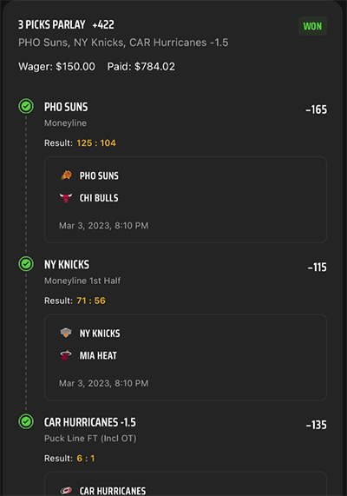Click the green WON status badge

(x=312, y=26)
